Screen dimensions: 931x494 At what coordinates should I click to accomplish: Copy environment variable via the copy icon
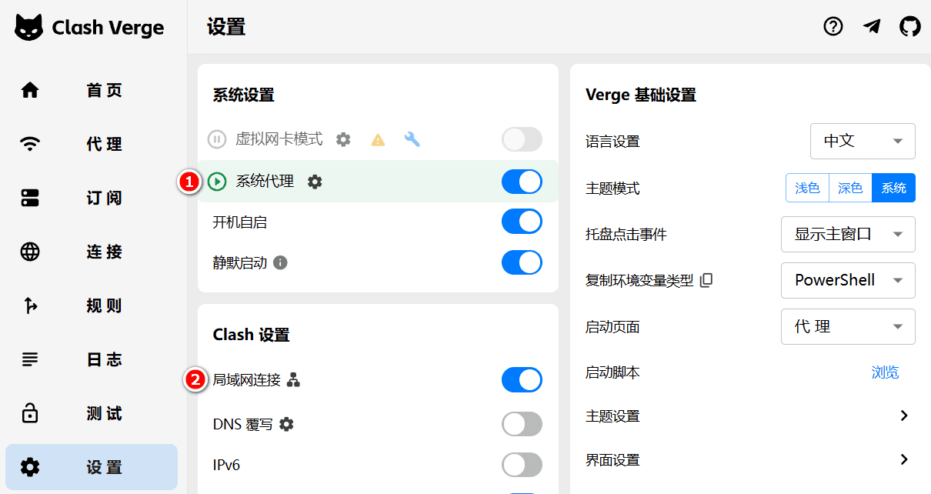[x=706, y=280]
